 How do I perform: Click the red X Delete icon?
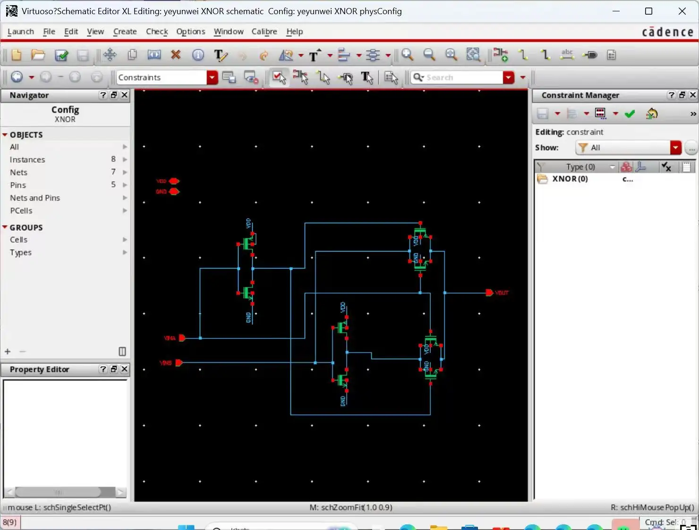(x=176, y=55)
